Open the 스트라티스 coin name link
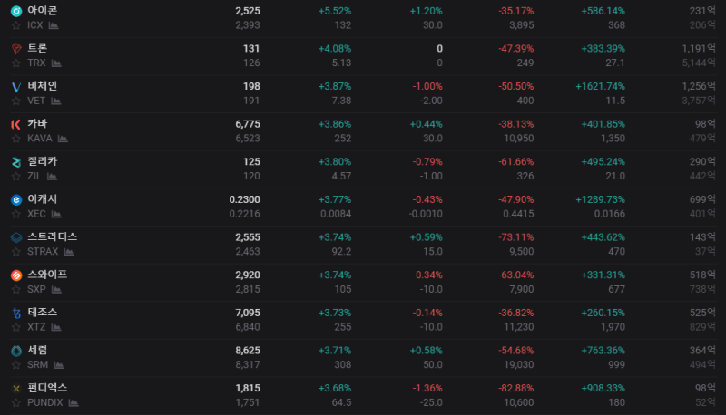The width and height of the screenshot is (726, 415). click(53, 236)
